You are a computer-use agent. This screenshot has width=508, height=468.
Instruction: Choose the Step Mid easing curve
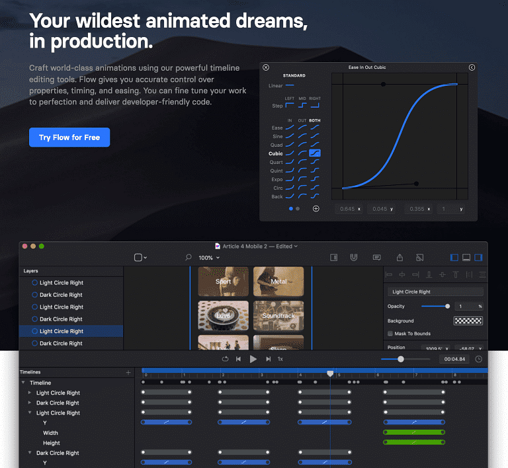[x=302, y=106]
